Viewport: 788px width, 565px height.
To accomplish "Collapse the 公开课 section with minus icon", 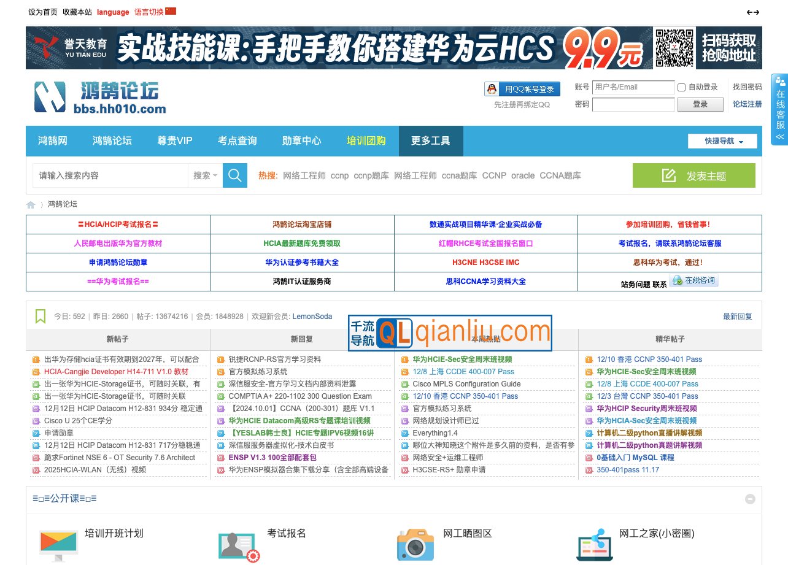I will click(x=750, y=499).
